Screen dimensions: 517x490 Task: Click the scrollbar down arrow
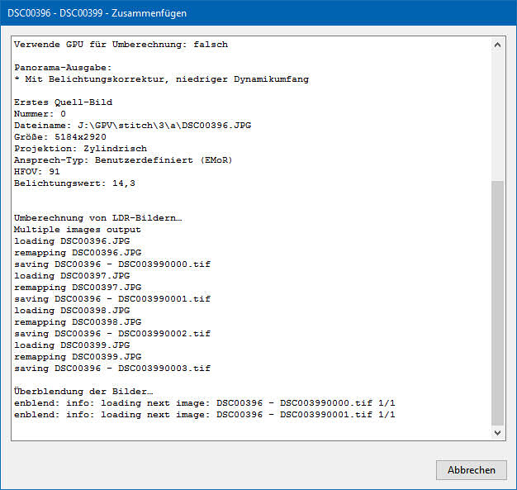click(497, 432)
